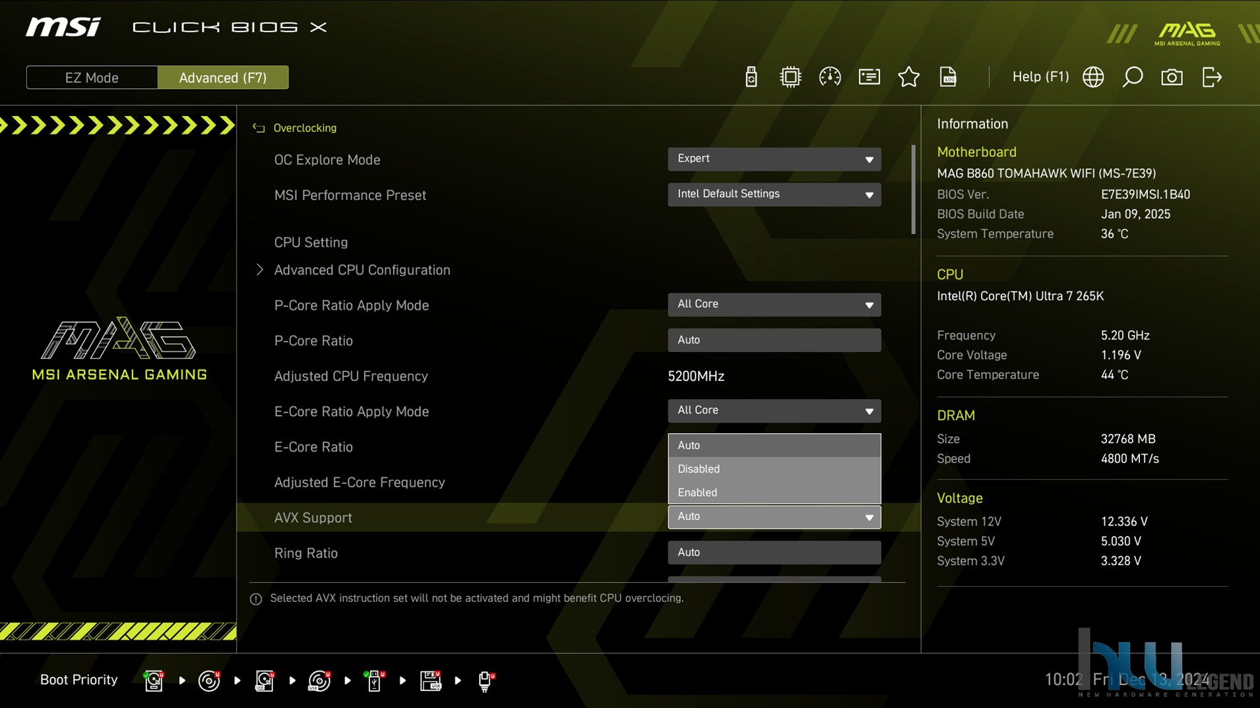Select the Adjusted CPU Frequency label
The image size is (1260, 708).
[351, 376]
